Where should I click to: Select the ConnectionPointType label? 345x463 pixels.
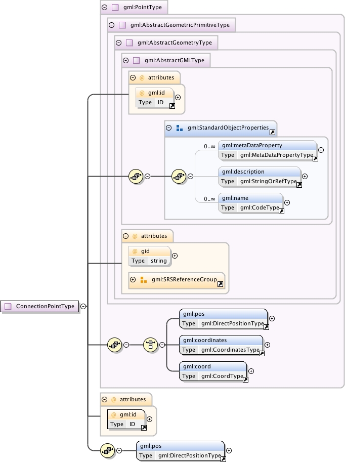pos(45,307)
